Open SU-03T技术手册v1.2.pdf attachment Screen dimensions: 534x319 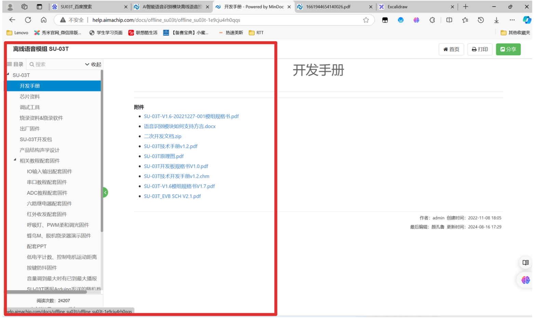(x=171, y=146)
